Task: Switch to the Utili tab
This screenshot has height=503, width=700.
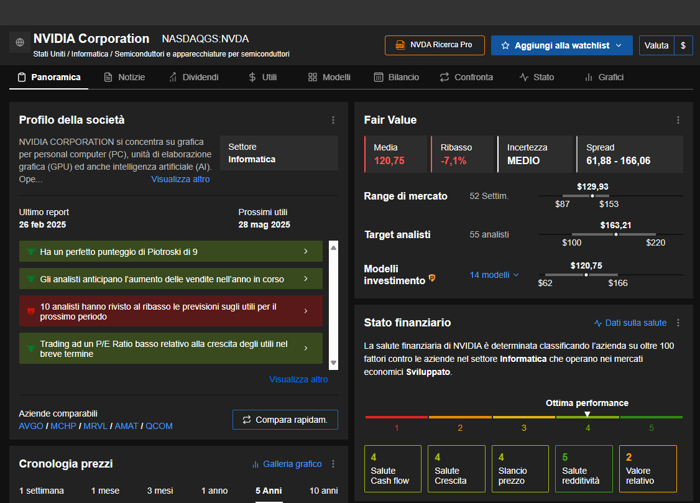Action: tap(262, 77)
